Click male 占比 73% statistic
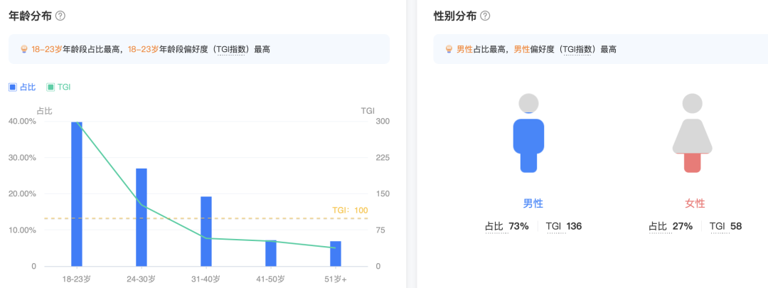Viewport: 768px width, 288px height. (x=507, y=226)
